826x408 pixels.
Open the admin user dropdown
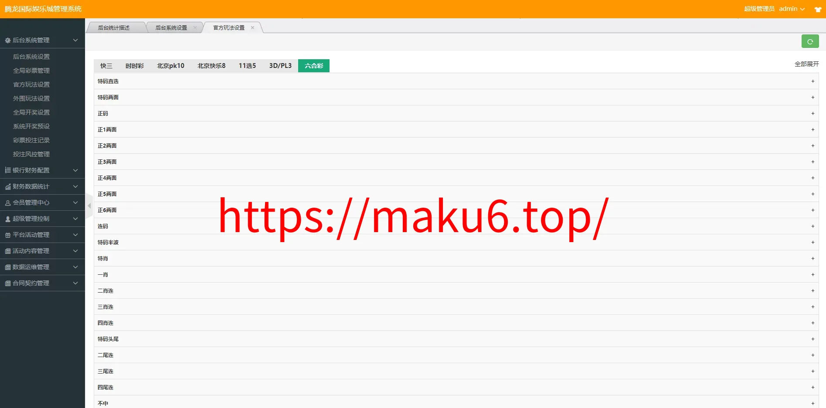(792, 9)
